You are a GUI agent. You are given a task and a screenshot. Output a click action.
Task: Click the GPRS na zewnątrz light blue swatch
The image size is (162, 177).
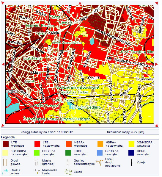point(100,153)
